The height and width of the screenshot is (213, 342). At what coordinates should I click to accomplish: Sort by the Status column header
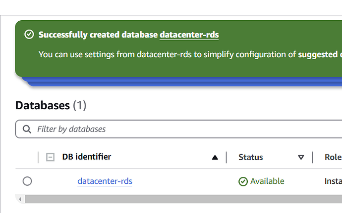point(251,157)
